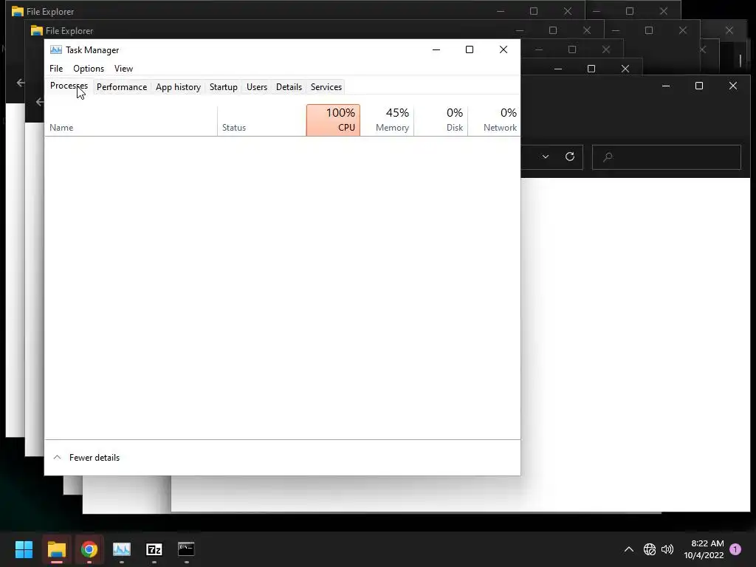Click the Task Manager title bar icon
This screenshot has width=756, height=567.
pos(56,49)
